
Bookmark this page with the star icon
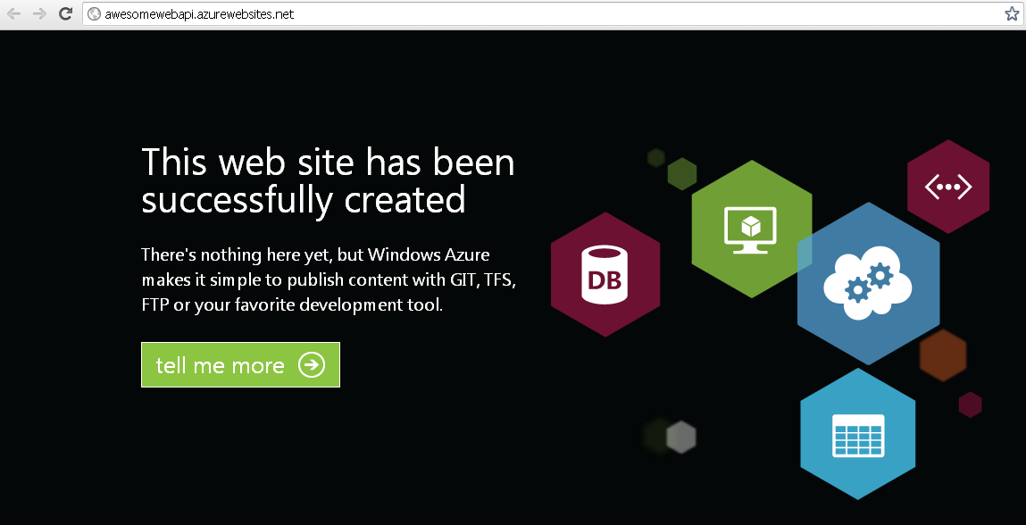coord(1012,13)
